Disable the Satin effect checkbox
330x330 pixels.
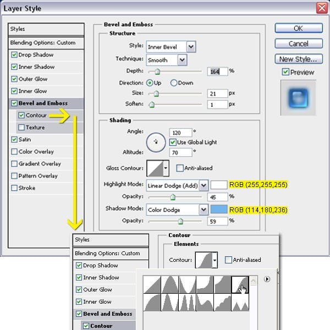pos(14,140)
